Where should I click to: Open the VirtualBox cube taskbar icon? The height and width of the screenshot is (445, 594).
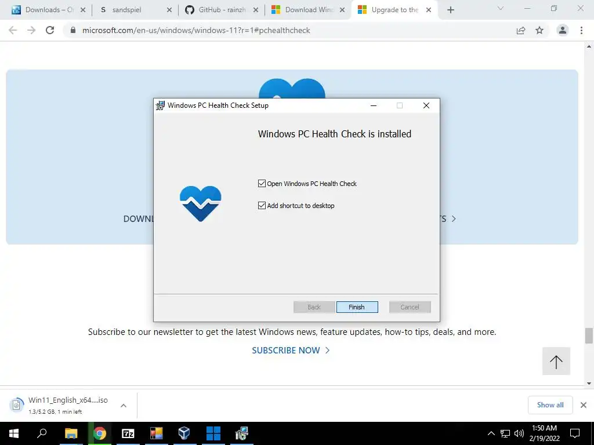pyautogui.click(x=184, y=433)
